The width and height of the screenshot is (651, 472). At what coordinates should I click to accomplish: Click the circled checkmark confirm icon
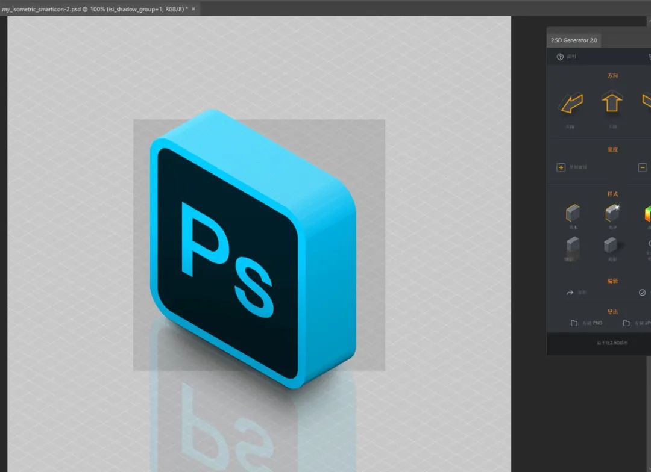[x=643, y=293]
